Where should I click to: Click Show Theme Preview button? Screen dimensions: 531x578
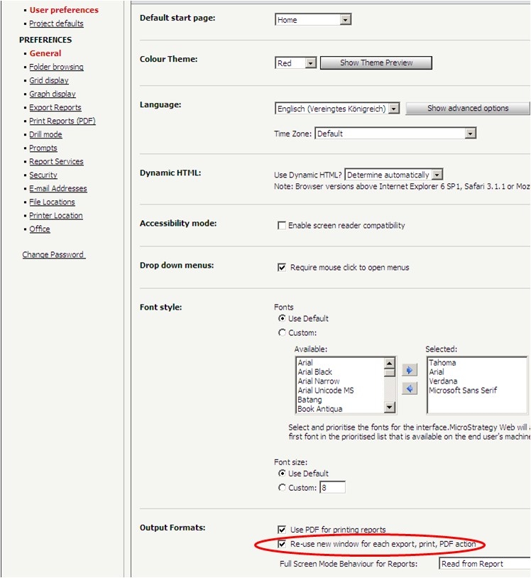376,62
